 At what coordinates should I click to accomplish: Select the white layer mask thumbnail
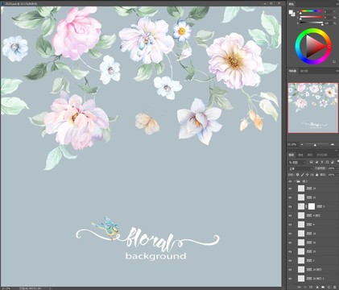point(312,206)
